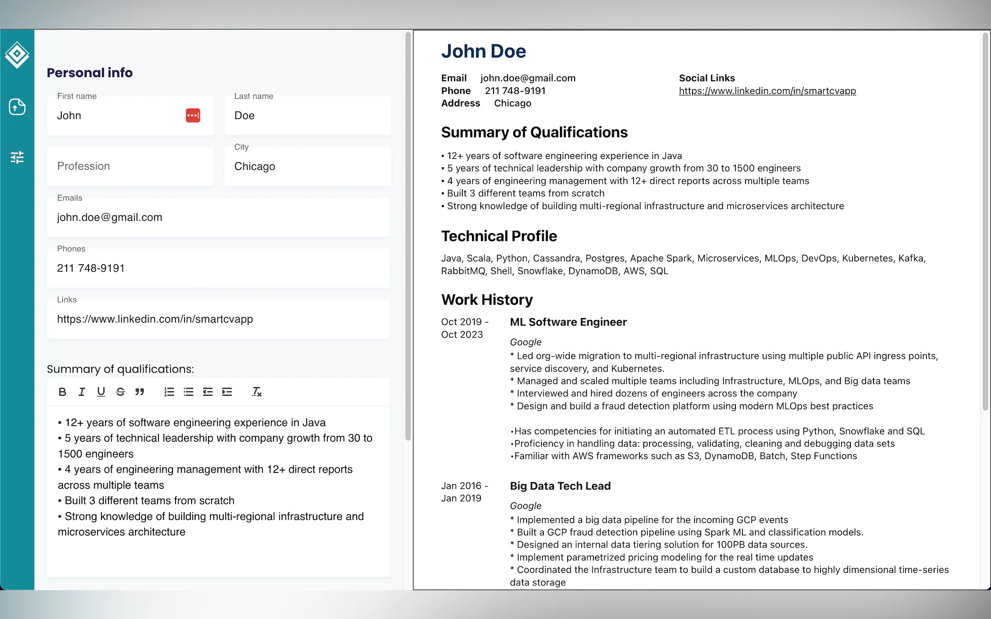Click the City field containing Chicago
This screenshot has height=619, width=991.
point(307,166)
